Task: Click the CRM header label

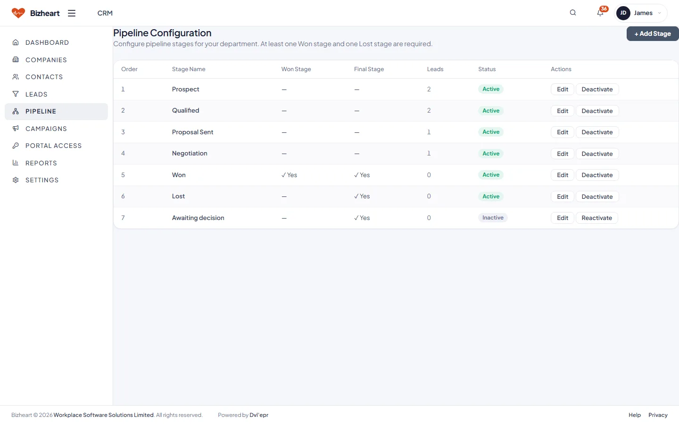Action: (x=105, y=13)
